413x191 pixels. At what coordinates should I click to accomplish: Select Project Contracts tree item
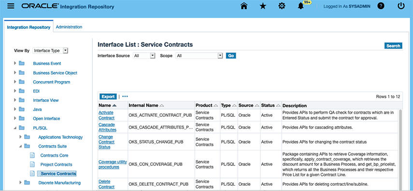pyautogui.click(x=56, y=164)
